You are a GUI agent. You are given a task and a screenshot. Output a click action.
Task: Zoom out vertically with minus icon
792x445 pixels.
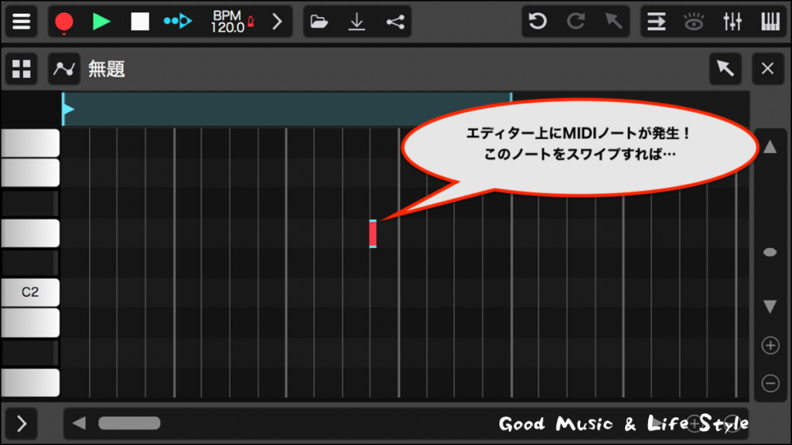point(770,383)
